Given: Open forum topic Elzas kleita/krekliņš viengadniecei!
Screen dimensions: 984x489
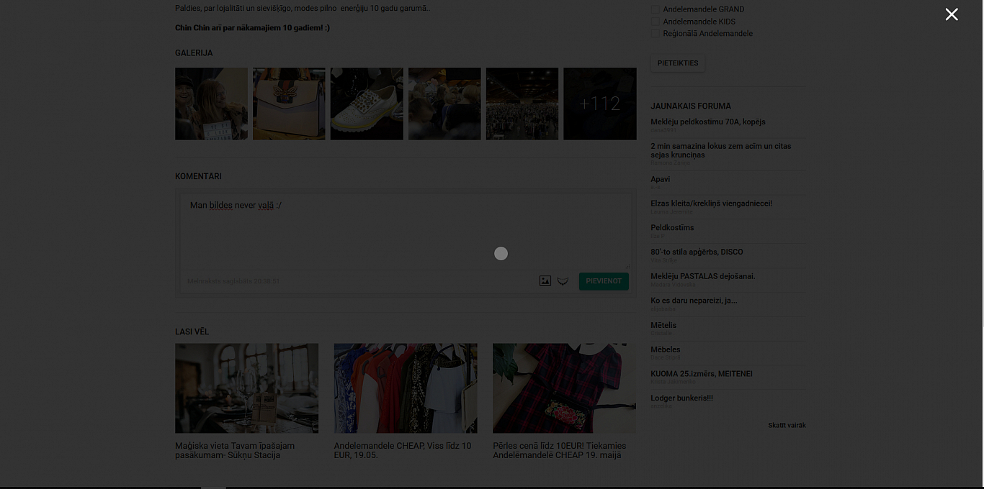Looking at the screenshot, I should coord(711,204).
